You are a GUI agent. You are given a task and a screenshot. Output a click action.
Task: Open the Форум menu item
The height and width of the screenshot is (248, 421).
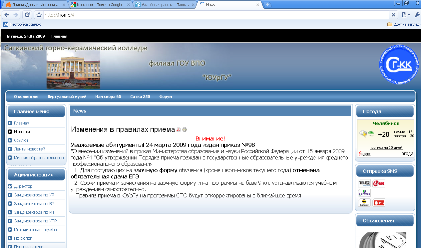(166, 96)
